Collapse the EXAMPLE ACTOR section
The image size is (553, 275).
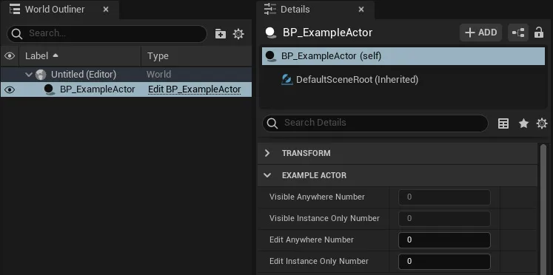pyautogui.click(x=267, y=175)
